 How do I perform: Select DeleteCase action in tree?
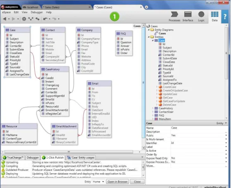pos(169,105)
